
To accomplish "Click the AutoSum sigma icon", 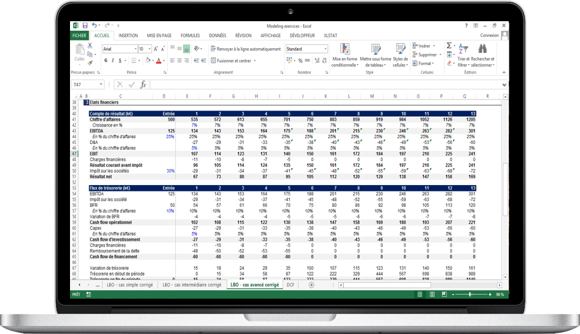I will click(x=449, y=46).
